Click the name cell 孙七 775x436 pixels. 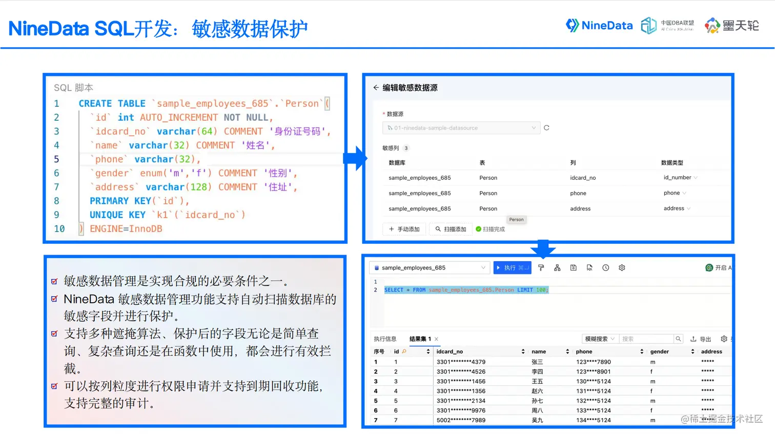point(537,401)
